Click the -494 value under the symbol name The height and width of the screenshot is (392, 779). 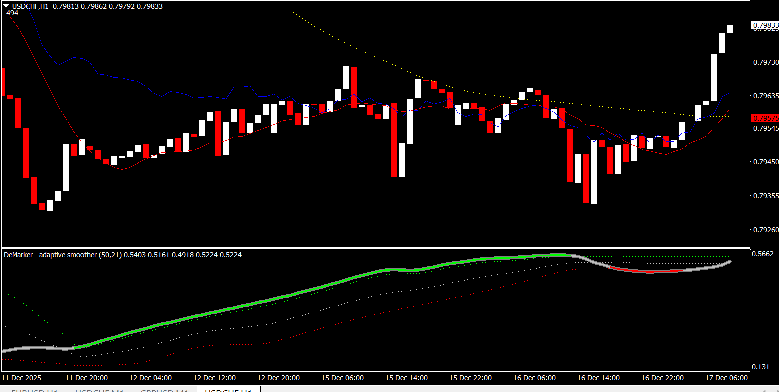coord(11,13)
